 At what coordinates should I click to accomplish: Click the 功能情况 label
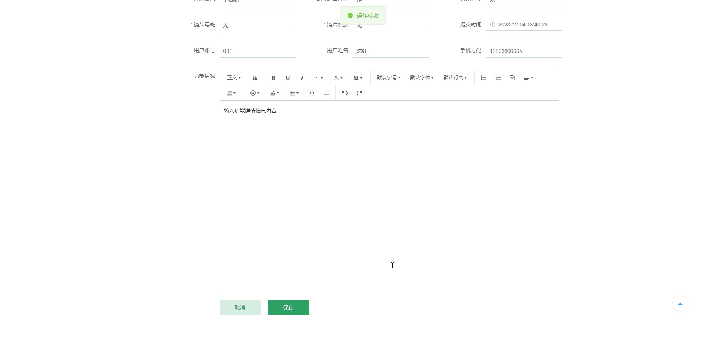[204, 76]
